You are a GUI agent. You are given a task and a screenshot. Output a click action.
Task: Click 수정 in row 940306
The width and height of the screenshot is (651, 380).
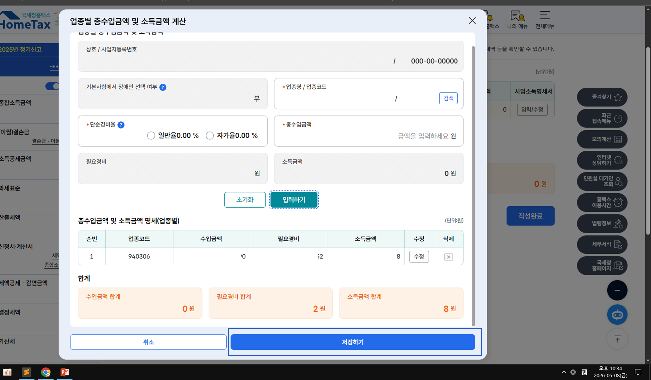coord(419,257)
